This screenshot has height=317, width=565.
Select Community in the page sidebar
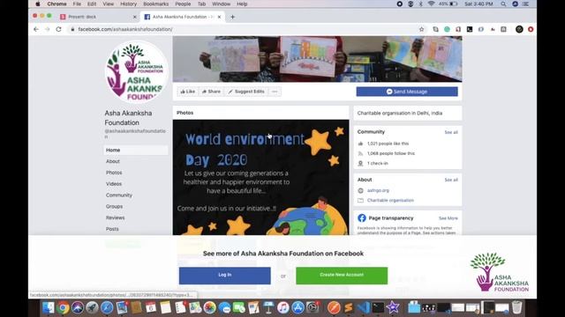[119, 195]
